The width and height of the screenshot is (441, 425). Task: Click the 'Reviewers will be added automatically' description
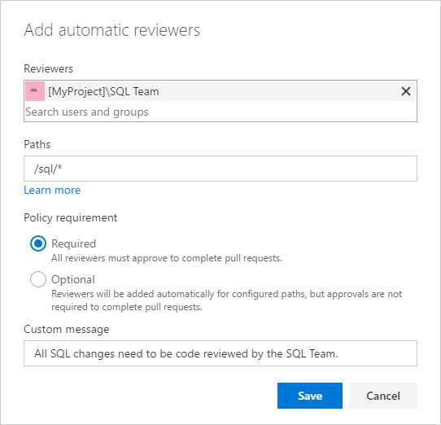(227, 300)
